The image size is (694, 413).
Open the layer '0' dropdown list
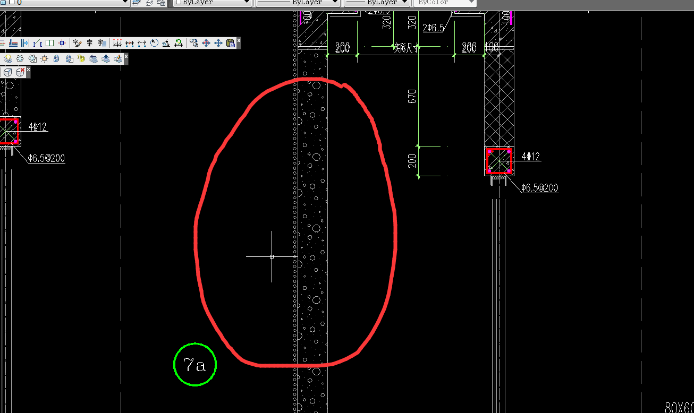(125, 2)
